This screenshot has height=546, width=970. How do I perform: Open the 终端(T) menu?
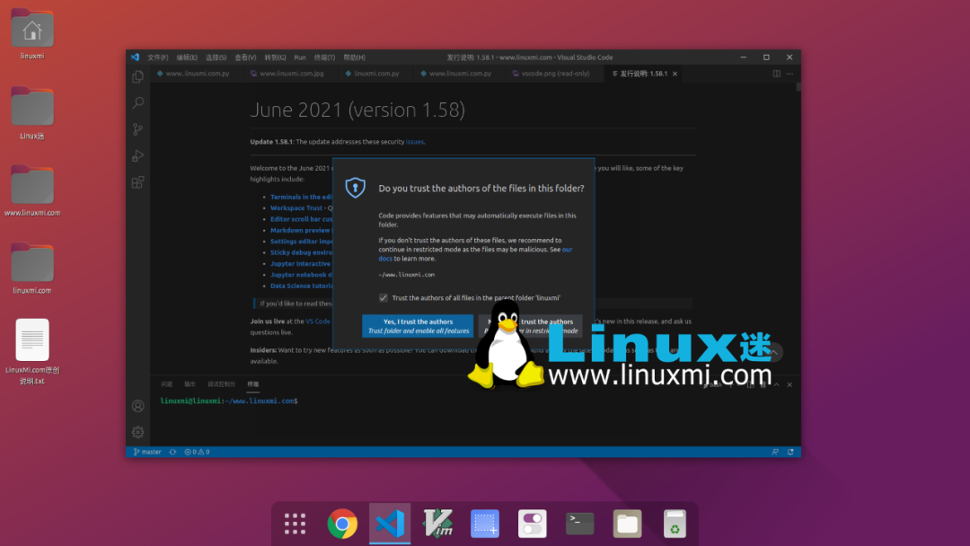tap(325, 57)
